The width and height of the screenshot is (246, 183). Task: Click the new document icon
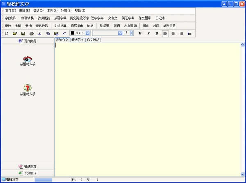[7, 33]
